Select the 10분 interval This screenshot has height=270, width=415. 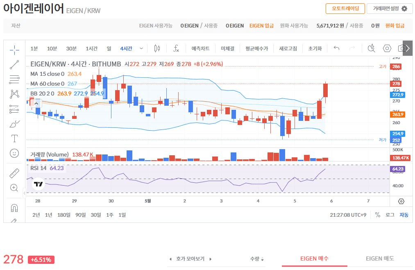coord(52,48)
